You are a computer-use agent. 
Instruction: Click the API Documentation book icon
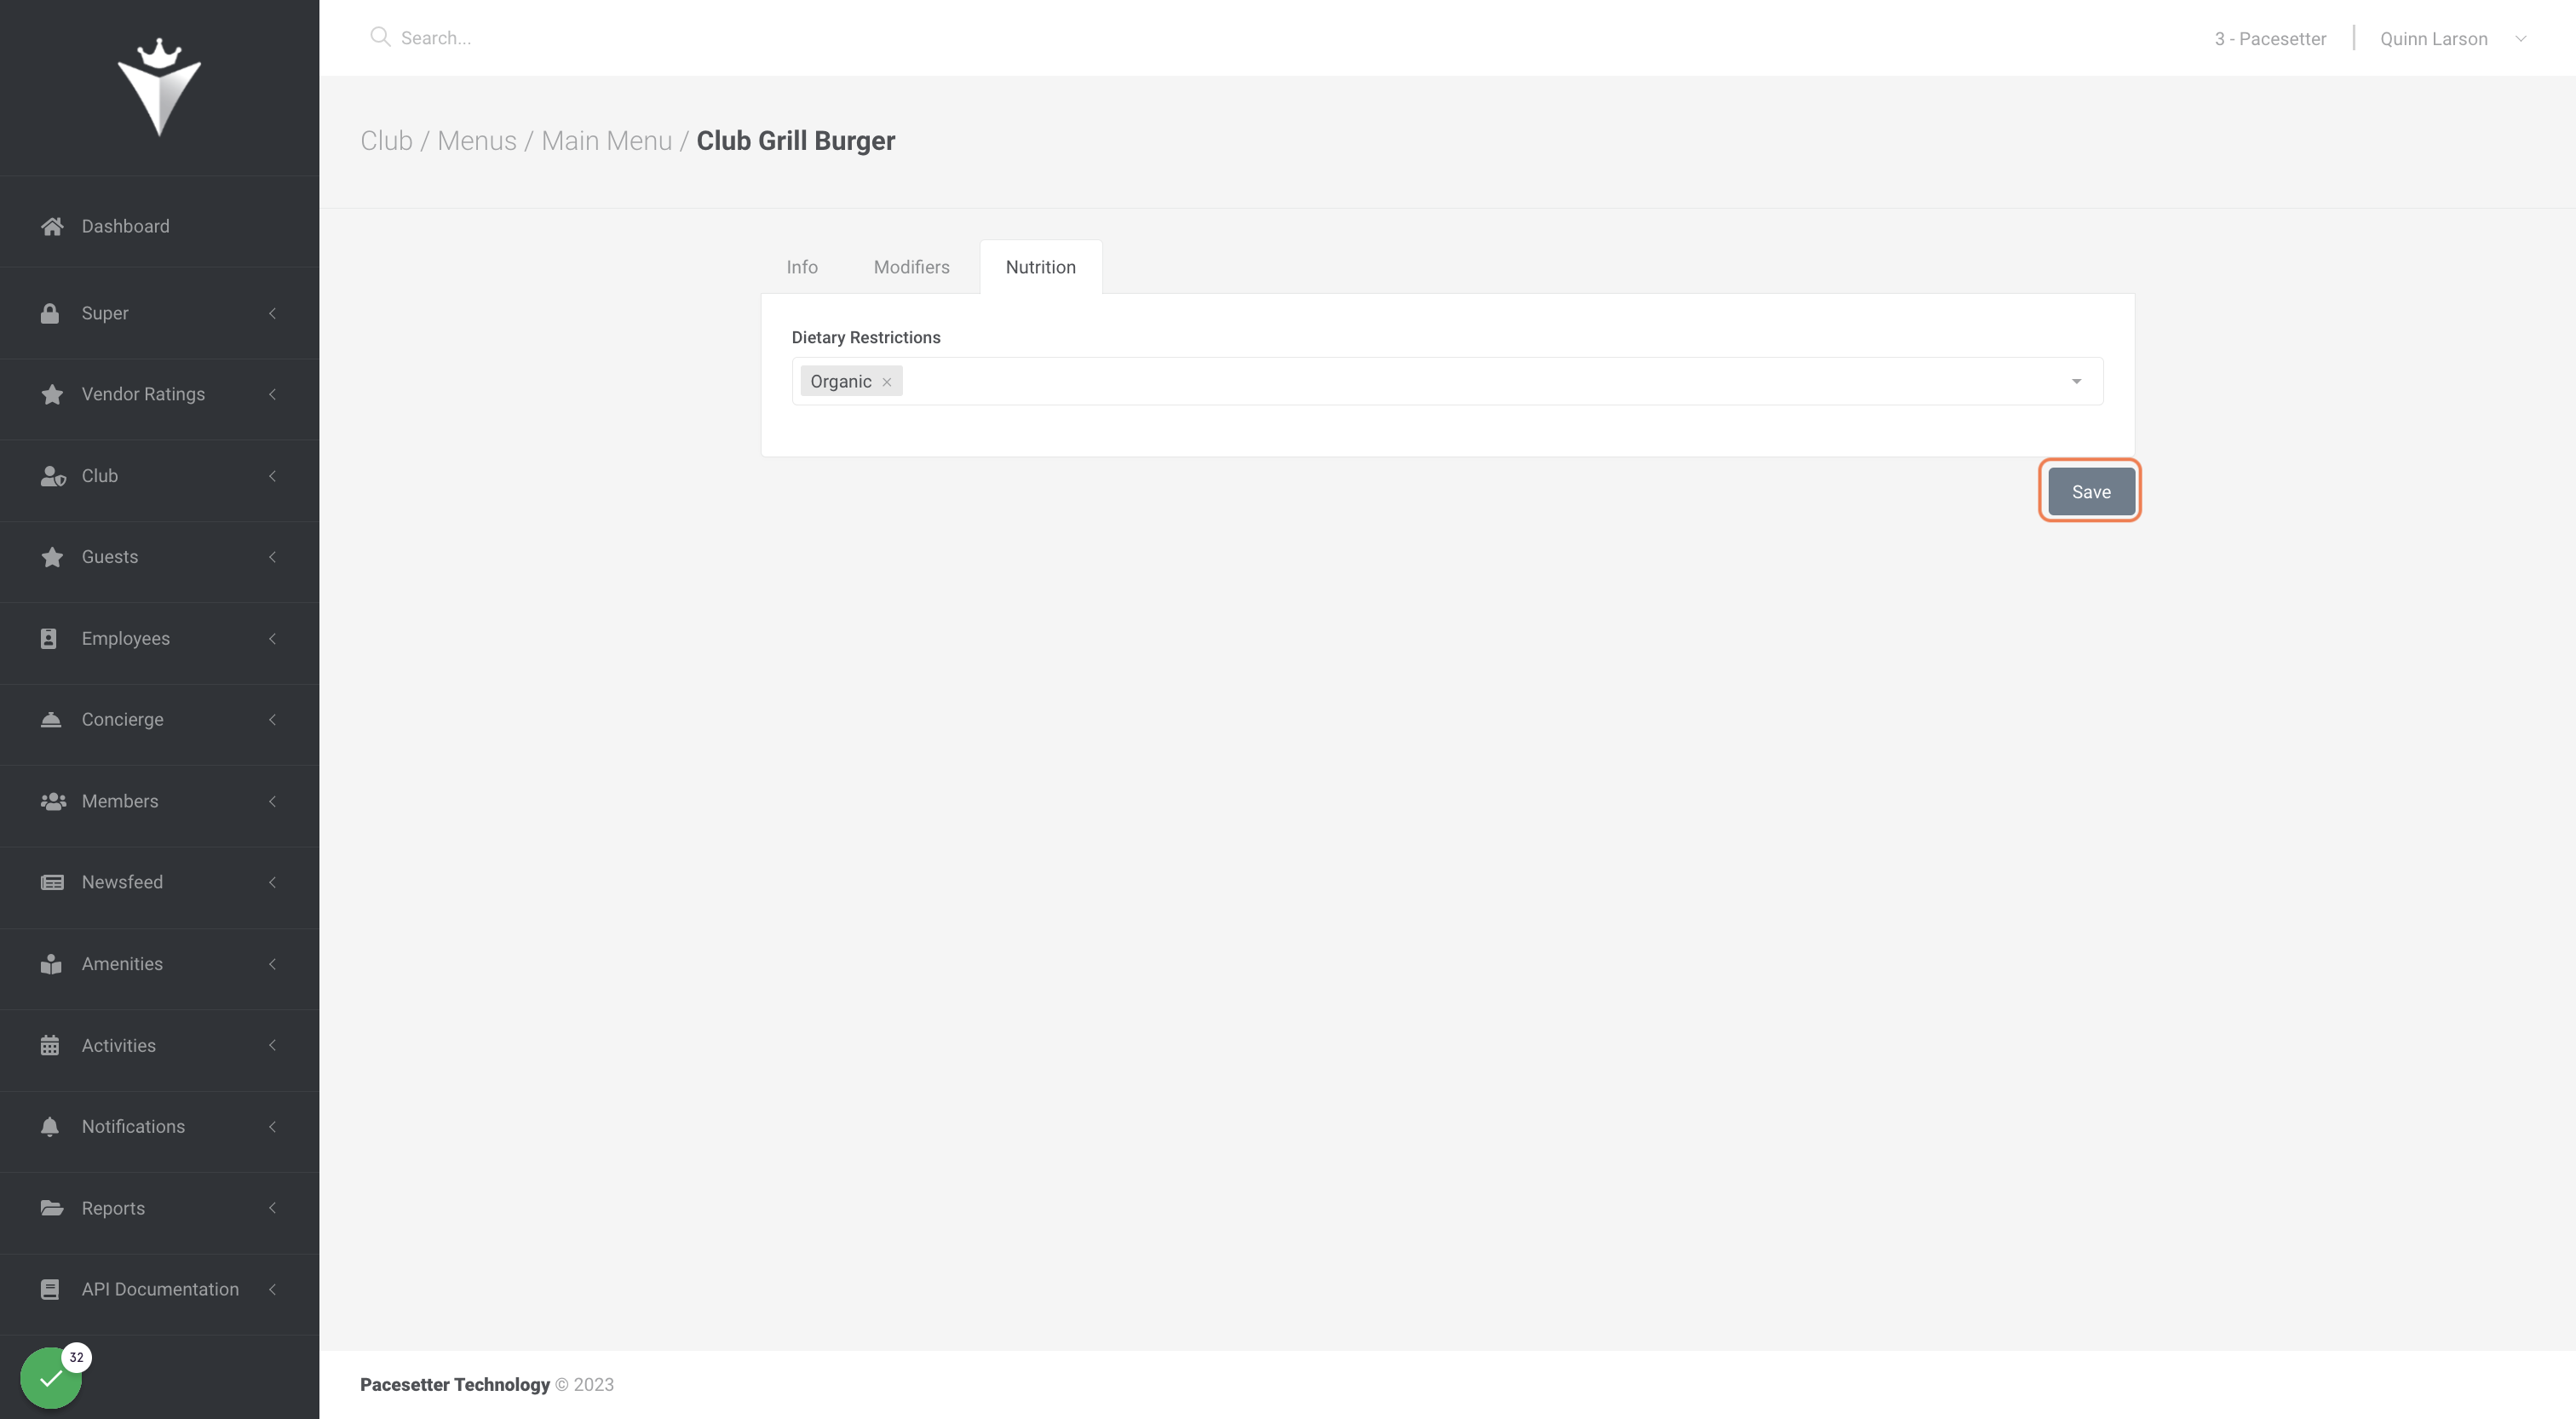pos(50,1289)
